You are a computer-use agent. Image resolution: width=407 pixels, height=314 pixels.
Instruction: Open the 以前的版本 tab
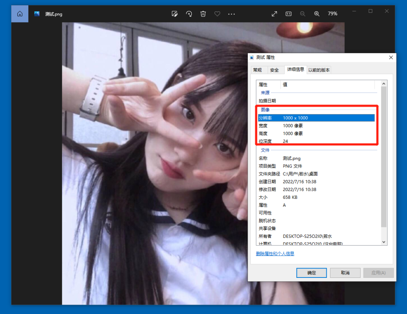coord(319,70)
